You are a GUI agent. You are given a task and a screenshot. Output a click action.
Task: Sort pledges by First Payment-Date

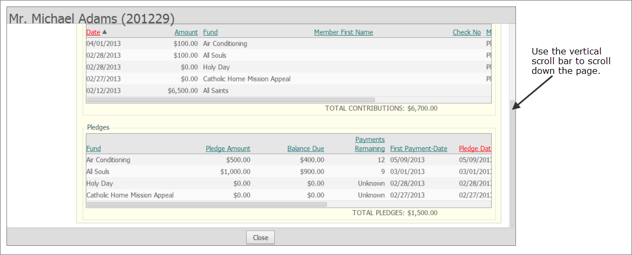point(418,149)
